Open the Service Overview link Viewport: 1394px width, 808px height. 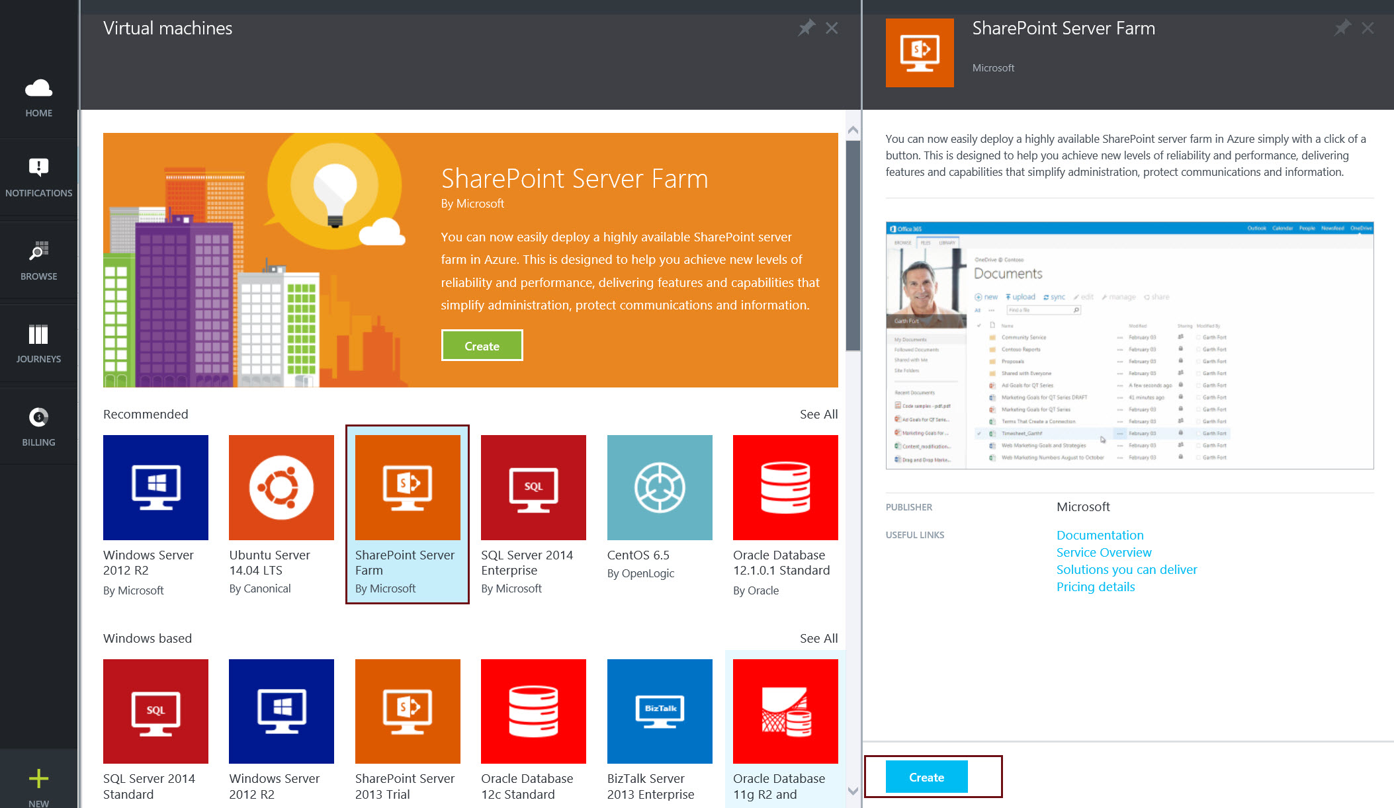click(1104, 552)
